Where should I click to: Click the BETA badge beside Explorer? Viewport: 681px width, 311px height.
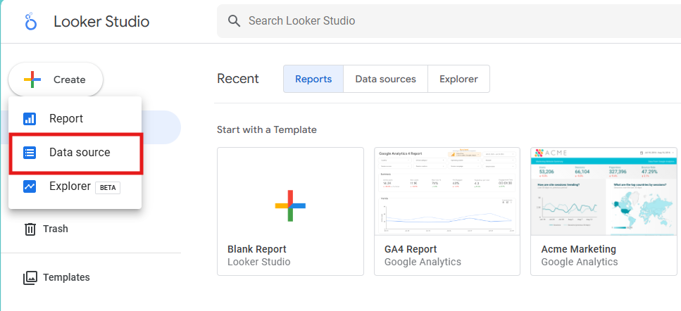[108, 187]
